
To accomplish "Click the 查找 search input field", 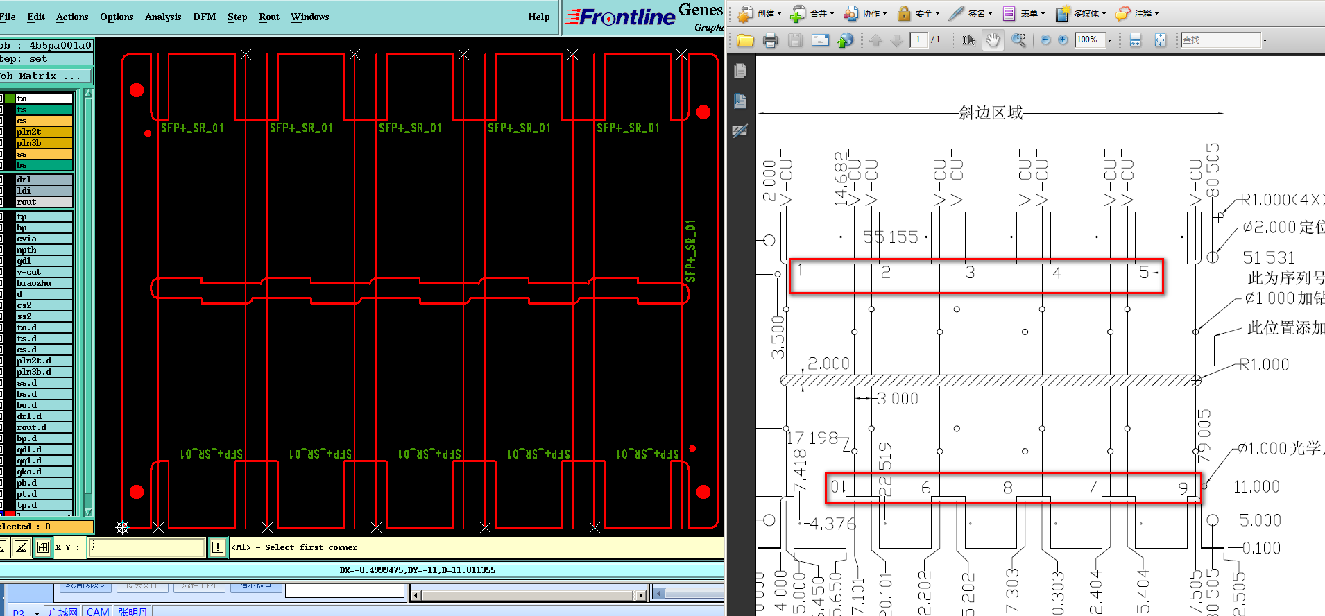I will click(1220, 40).
